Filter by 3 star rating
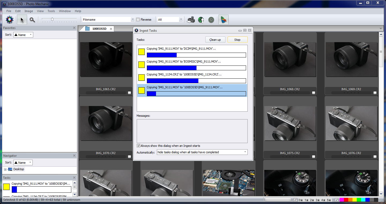This screenshot has width=386, height=204. coord(317,200)
